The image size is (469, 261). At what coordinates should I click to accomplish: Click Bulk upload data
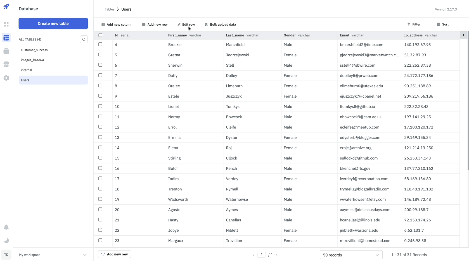pyautogui.click(x=220, y=25)
